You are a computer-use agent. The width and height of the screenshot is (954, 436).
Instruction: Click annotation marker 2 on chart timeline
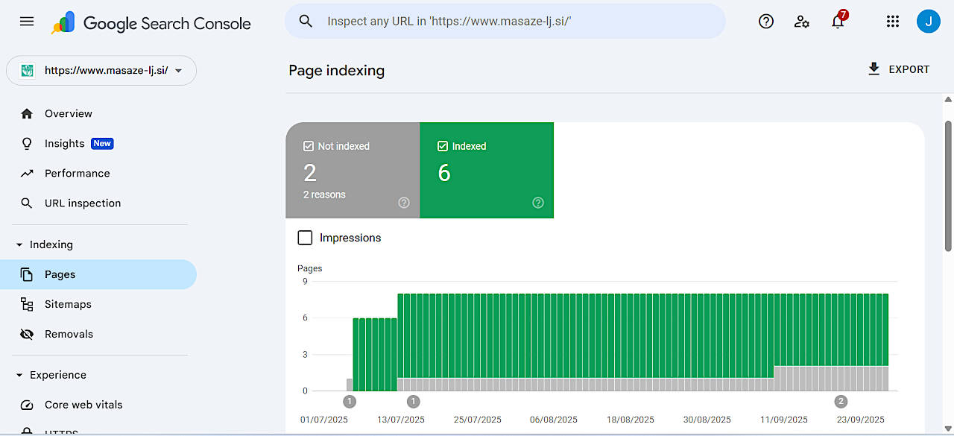click(x=841, y=402)
